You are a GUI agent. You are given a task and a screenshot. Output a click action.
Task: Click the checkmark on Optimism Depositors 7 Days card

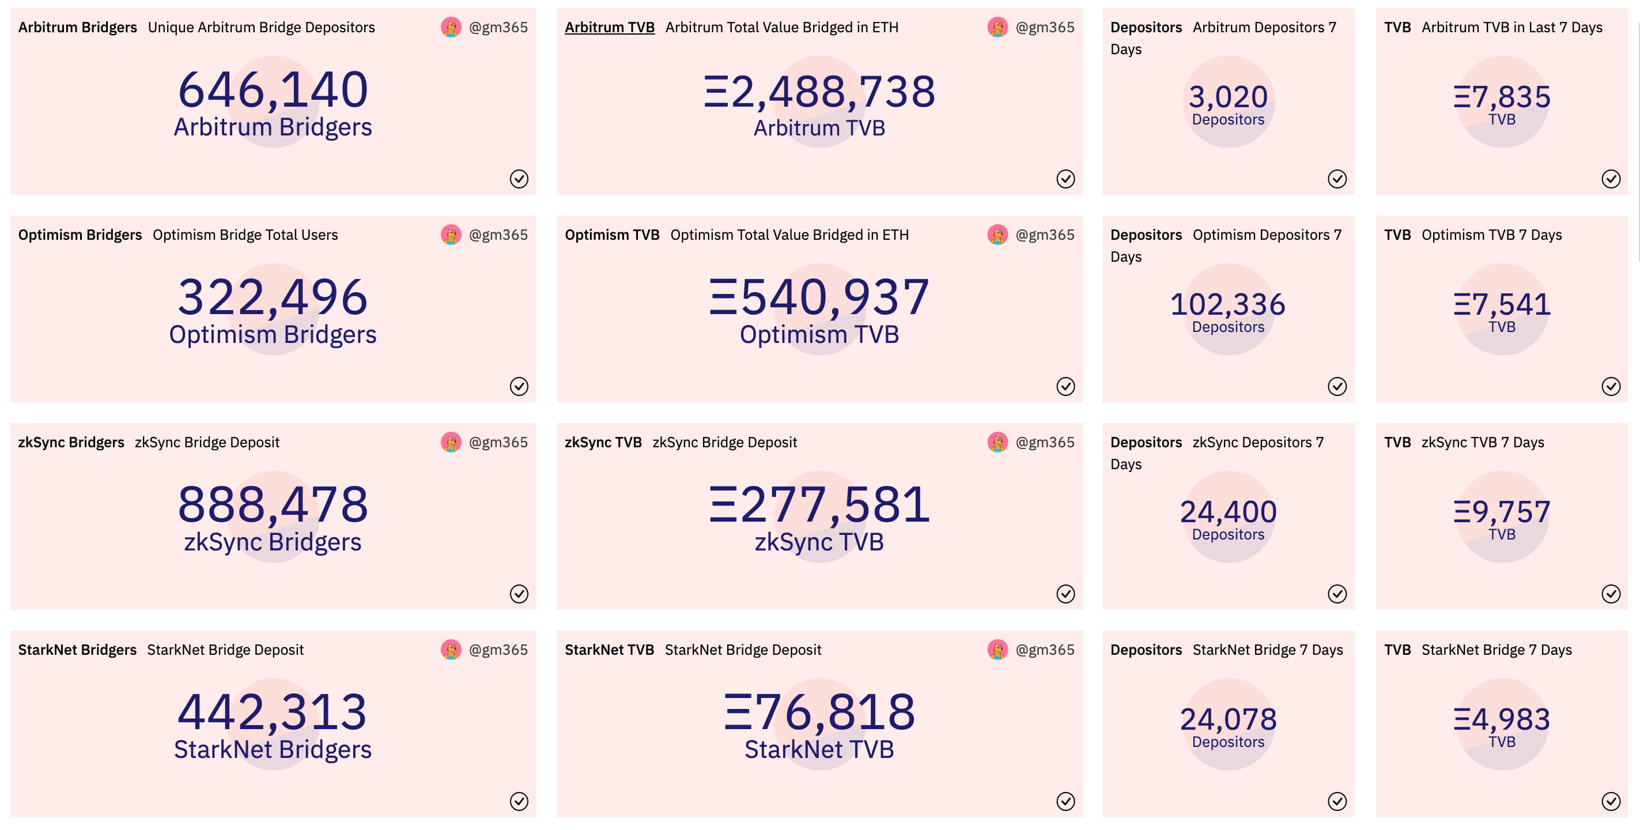1337,386
